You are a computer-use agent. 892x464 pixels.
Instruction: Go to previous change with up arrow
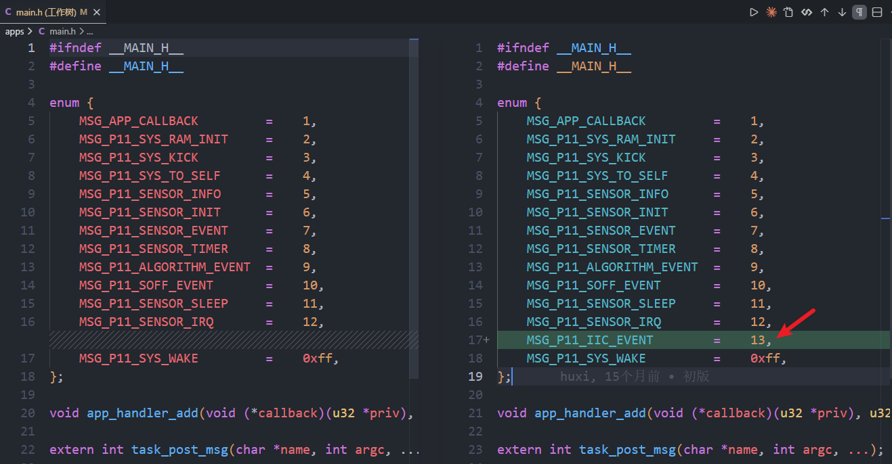[x=824, y=12]
